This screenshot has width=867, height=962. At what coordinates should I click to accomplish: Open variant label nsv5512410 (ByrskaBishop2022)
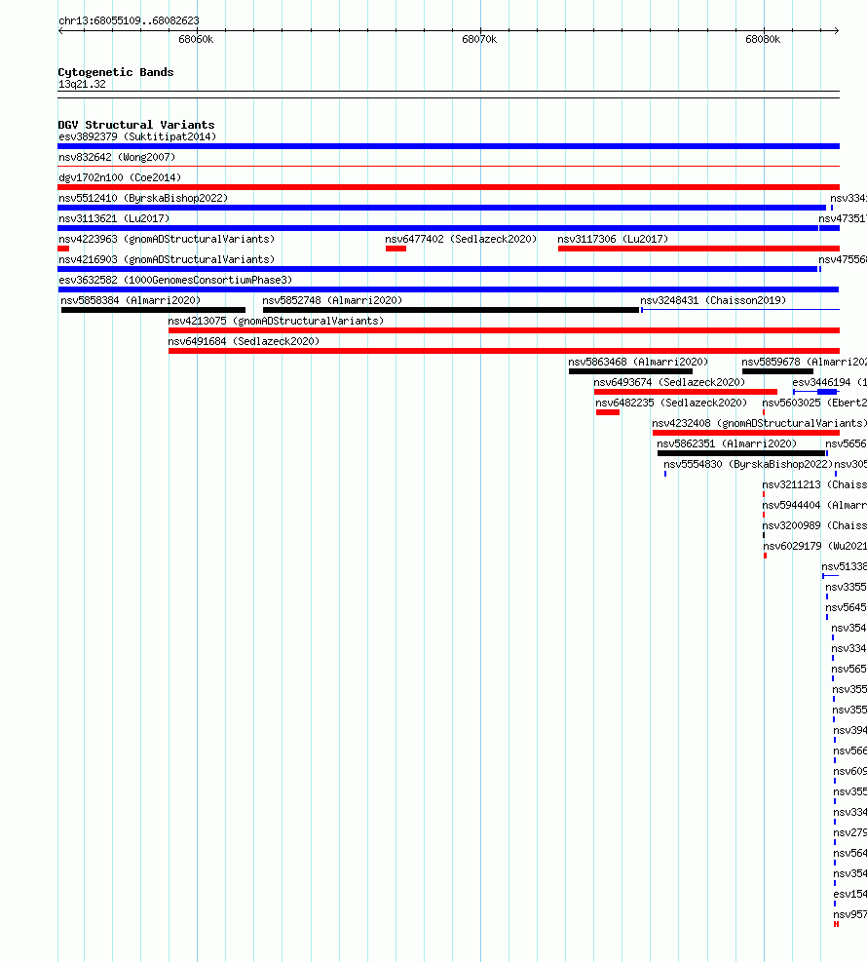143,198
